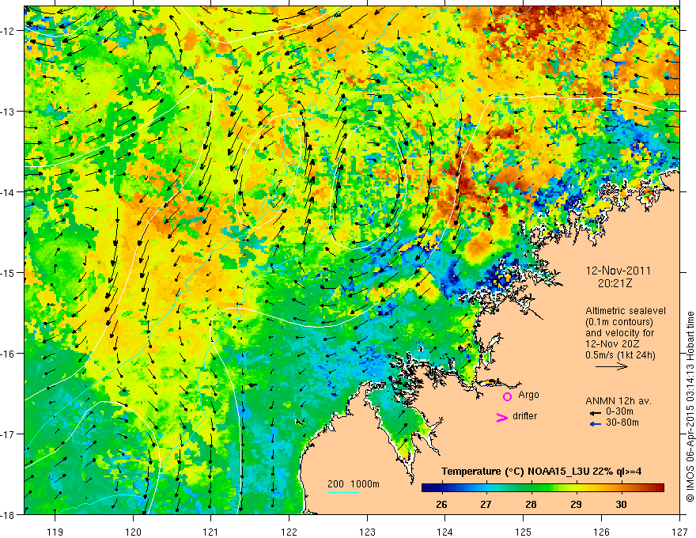696x538 pixels.
Task: Click the temperature color bar at 28
Action: (x=531, y=488)
